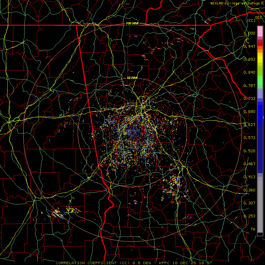
Task: Click the 0.253 scale value
Action: [x=249, y=216]
